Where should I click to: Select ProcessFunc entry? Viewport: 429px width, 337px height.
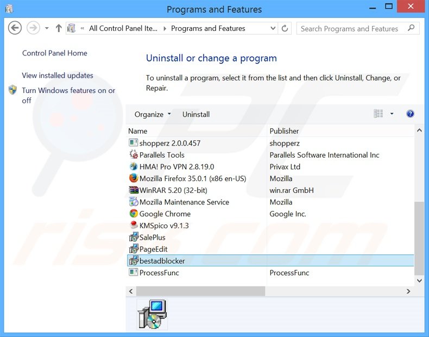click(x=270, y=273)
